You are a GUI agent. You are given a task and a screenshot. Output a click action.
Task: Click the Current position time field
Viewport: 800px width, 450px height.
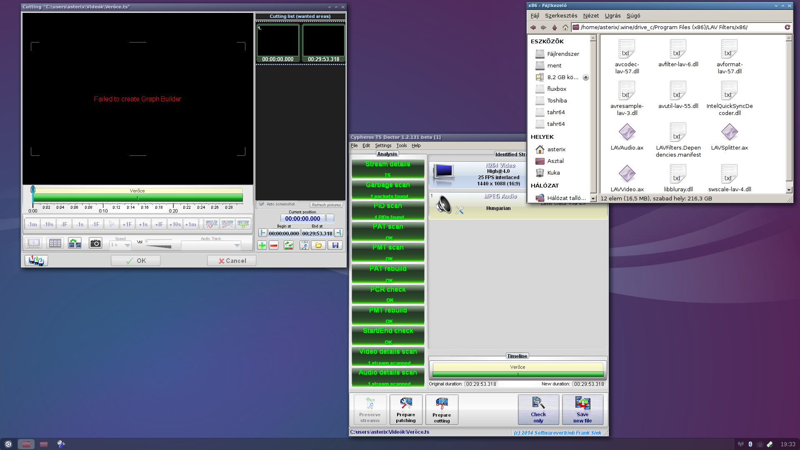(x=302, y=218)
